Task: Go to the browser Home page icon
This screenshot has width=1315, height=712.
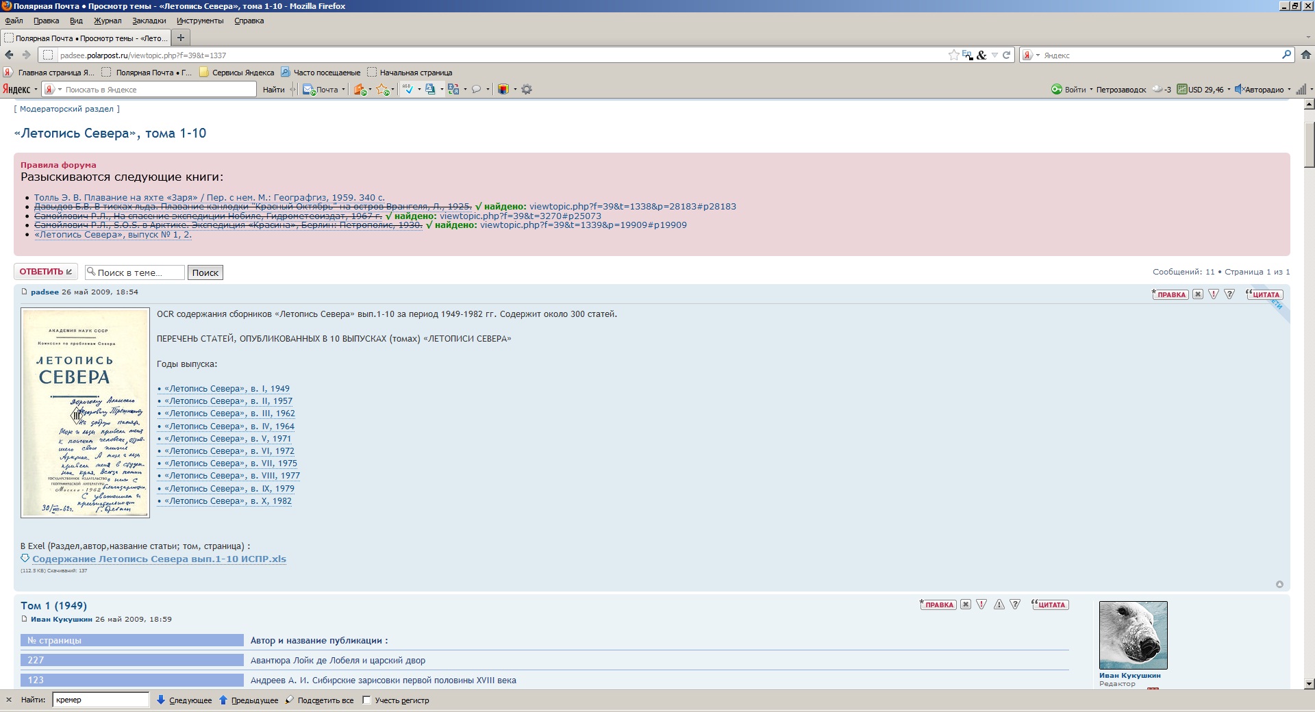Action: (1305, 55)
